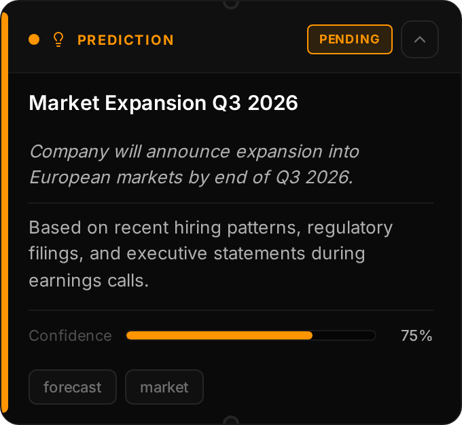Click the top node connector handle
The image size is (462, 425).
click(x=231, y=3)
